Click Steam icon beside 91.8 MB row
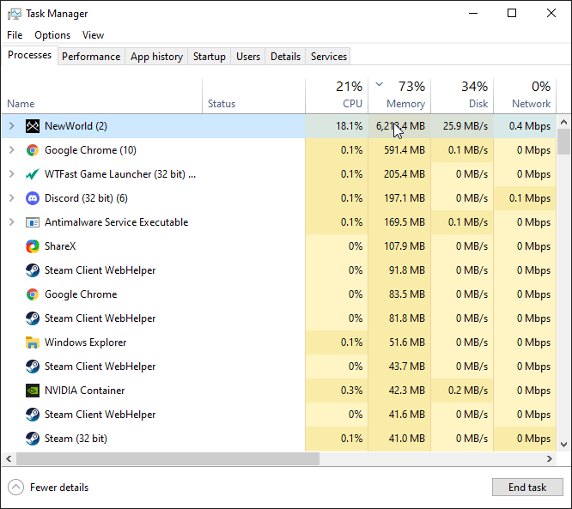 (33, 270)
